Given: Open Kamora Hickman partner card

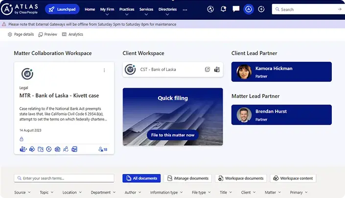Looking at the screenshot, I should pyautogui.click(x=281, y=72).
